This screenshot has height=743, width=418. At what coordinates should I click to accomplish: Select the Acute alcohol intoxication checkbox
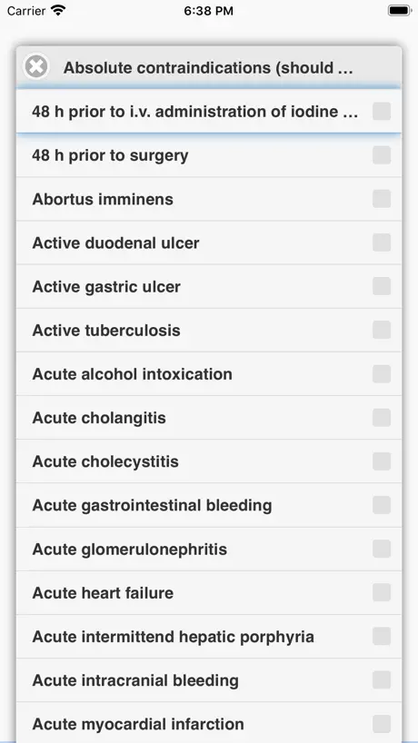pyautogui.click(x=382, y=374)
